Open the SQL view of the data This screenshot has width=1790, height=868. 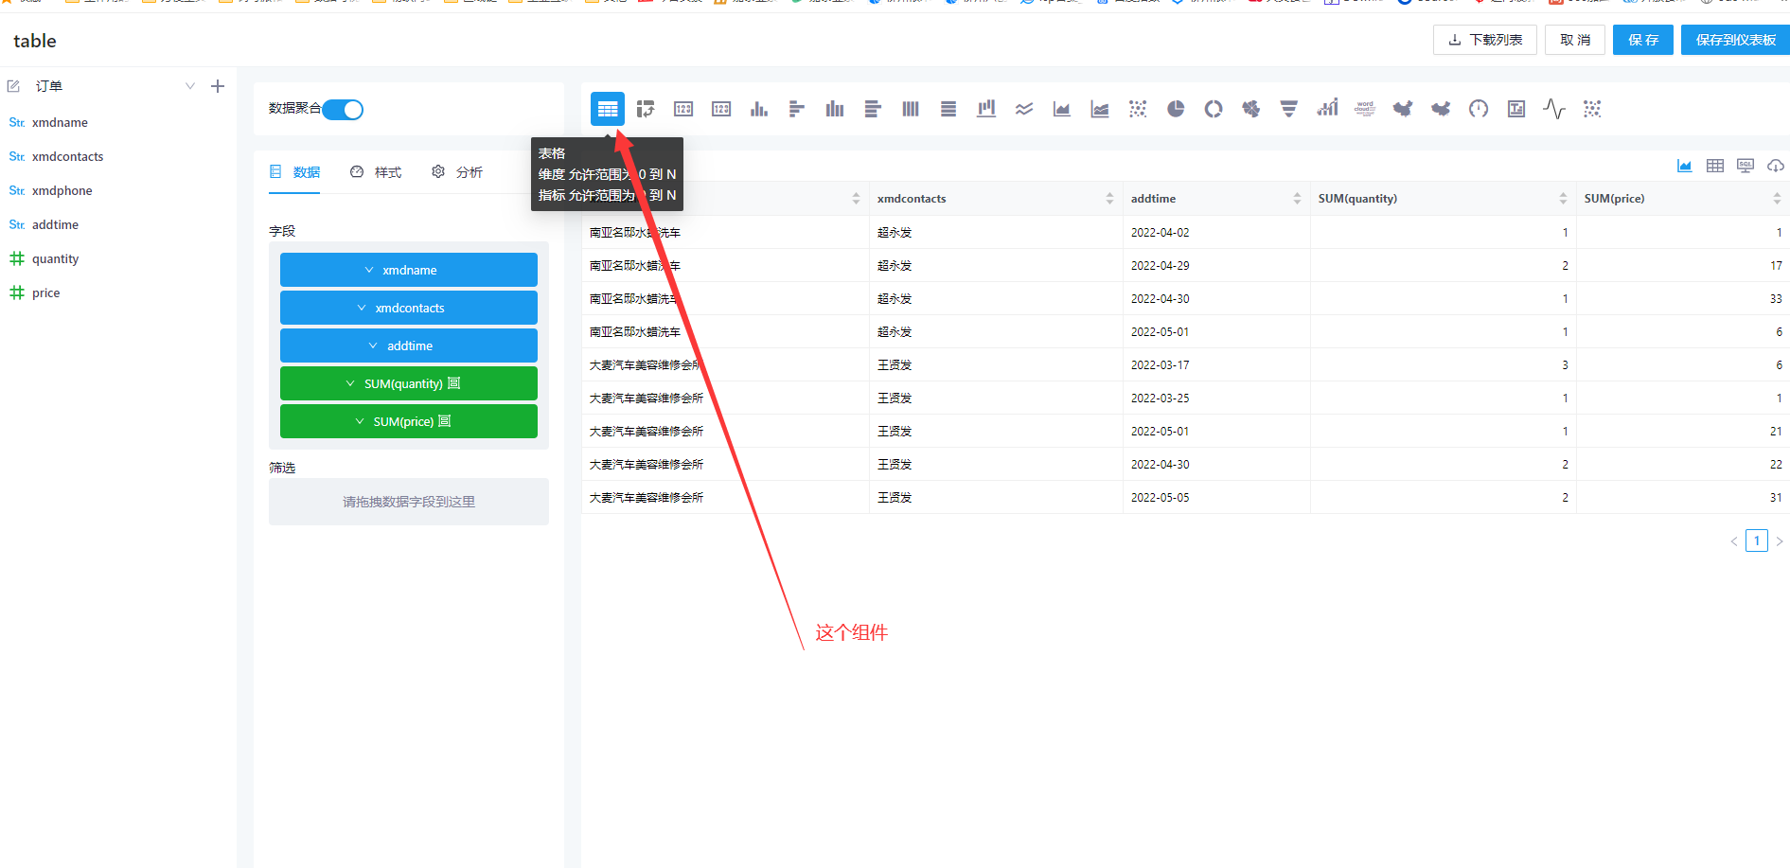pos(1745,165)
